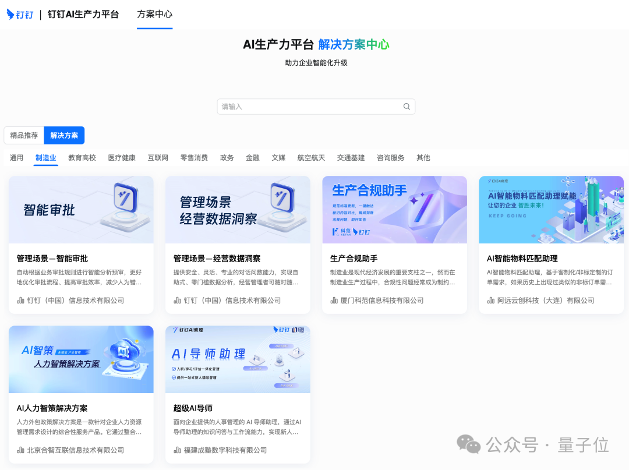Viewport: 629px width, 470px height.
Task: Select the 航空航天 category
Action: pos(311,158)
